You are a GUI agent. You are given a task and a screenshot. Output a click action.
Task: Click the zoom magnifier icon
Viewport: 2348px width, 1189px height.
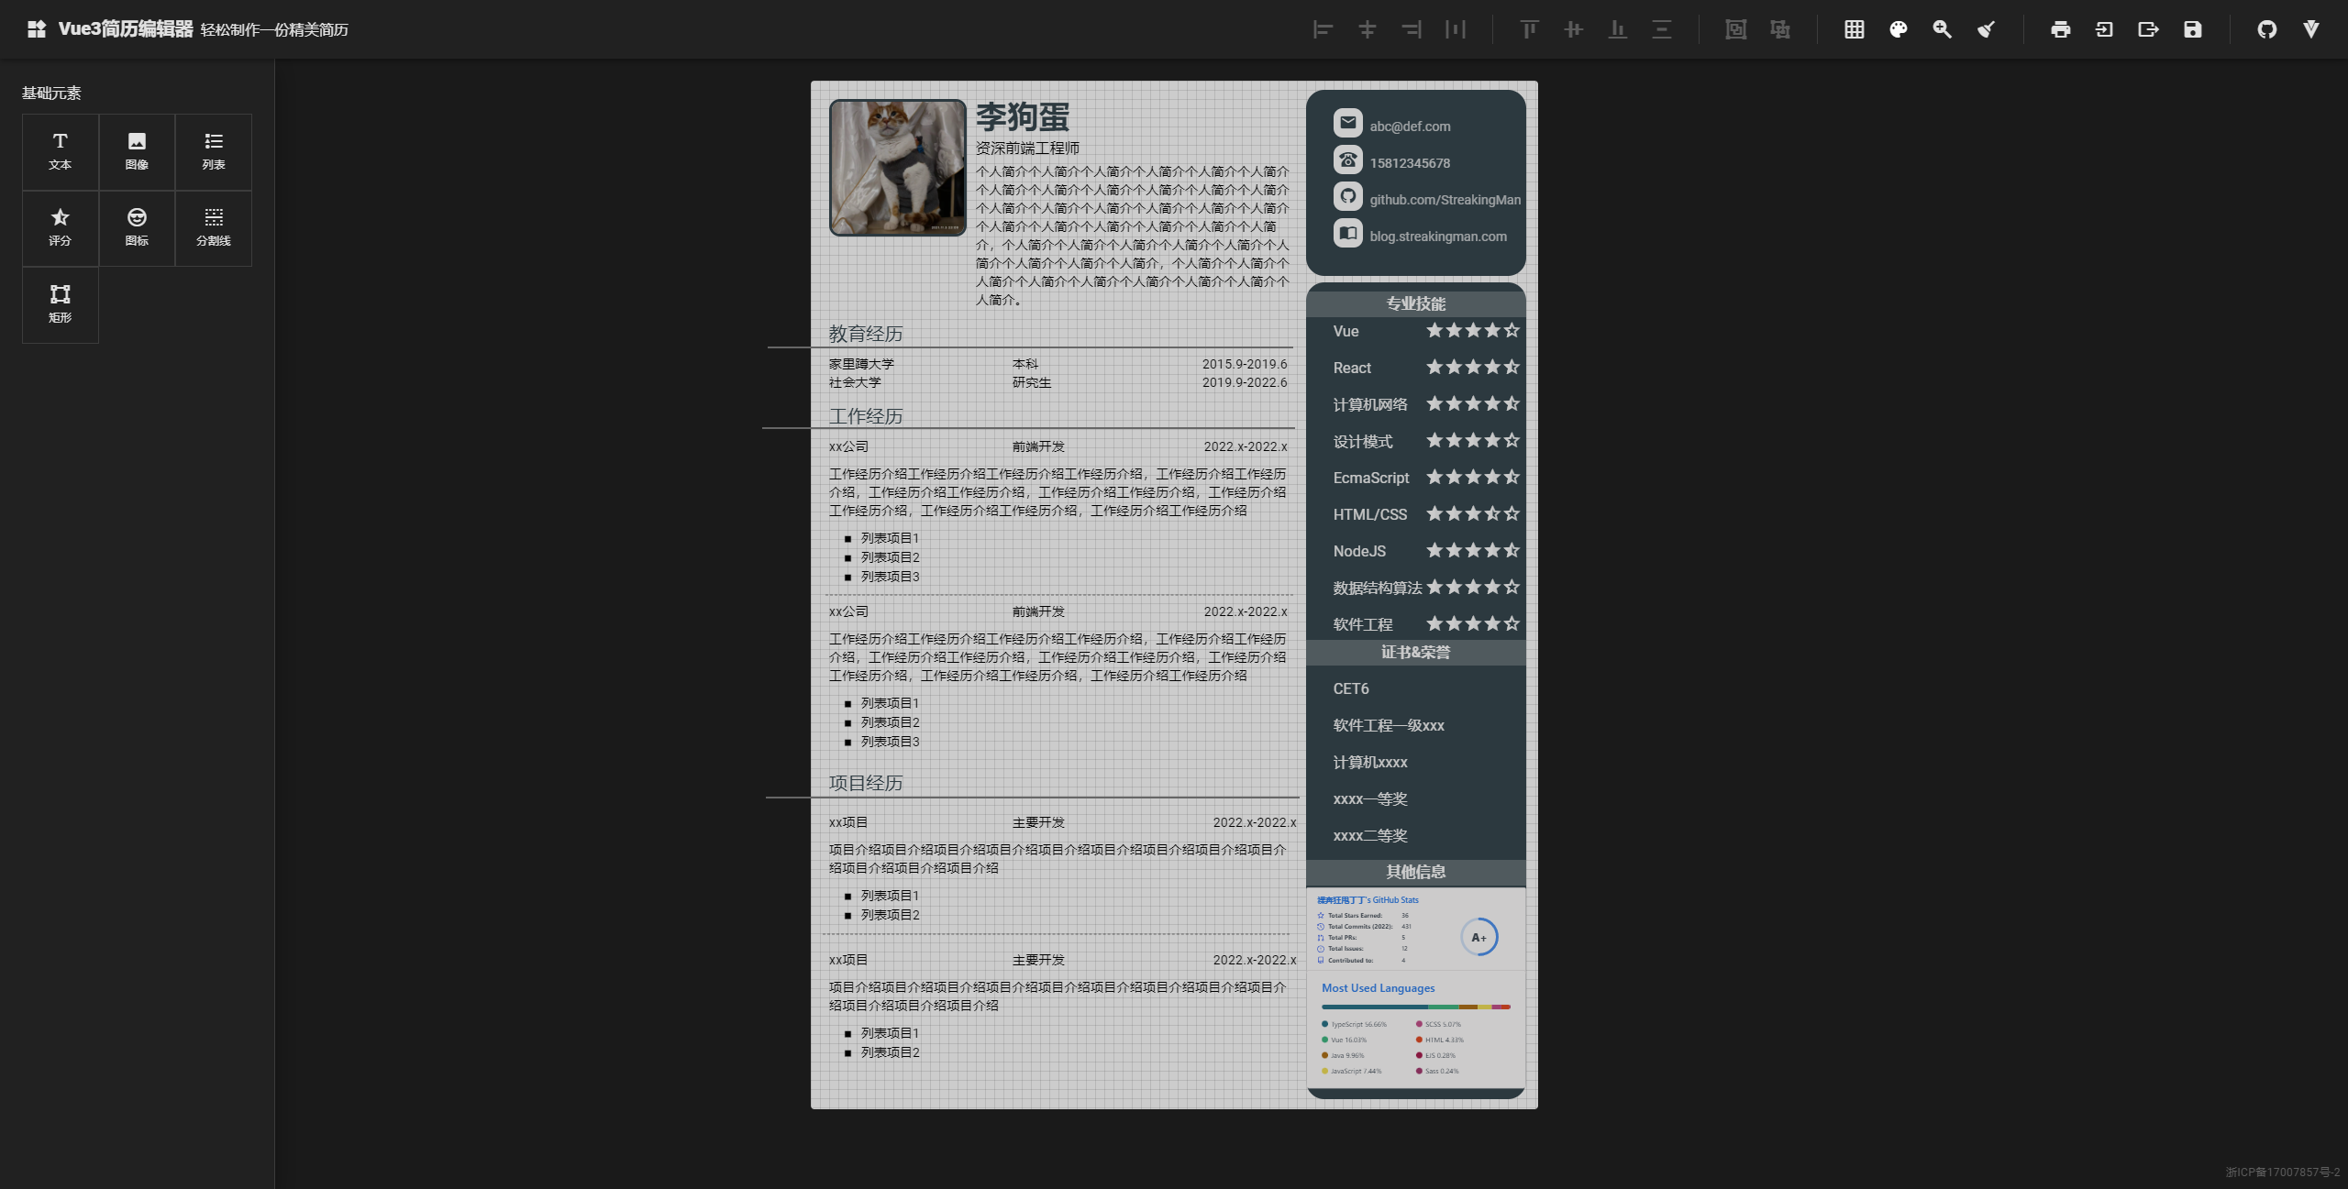1942,29
